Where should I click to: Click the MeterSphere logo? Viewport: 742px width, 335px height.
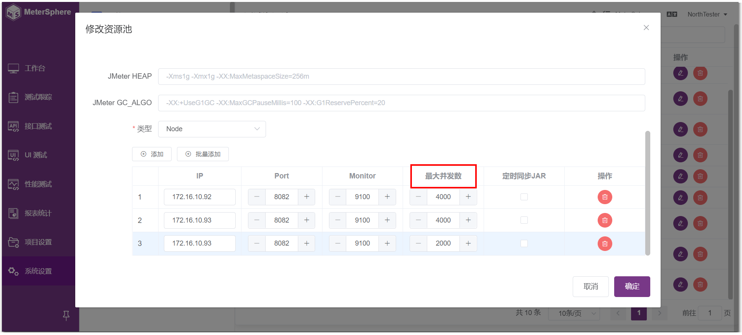click(x=39, y=12)
